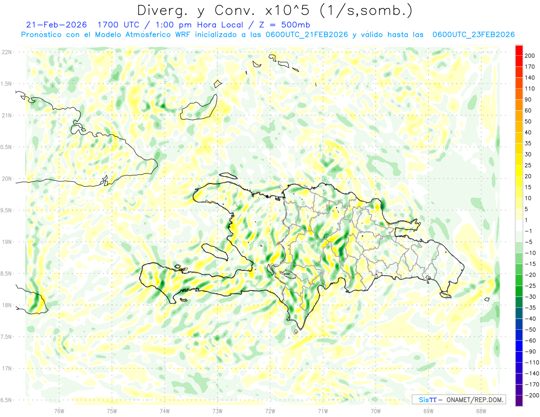The image size is (540, 417).
Task: Click the 22N latitude label
Action: [7, 52]
